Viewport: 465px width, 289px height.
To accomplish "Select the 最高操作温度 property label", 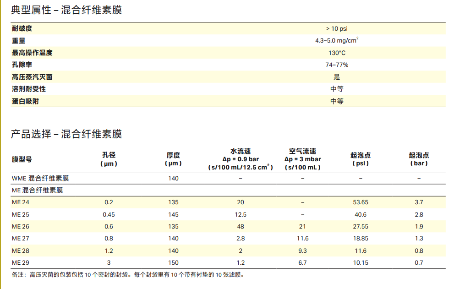I will (x=32, y=53).
